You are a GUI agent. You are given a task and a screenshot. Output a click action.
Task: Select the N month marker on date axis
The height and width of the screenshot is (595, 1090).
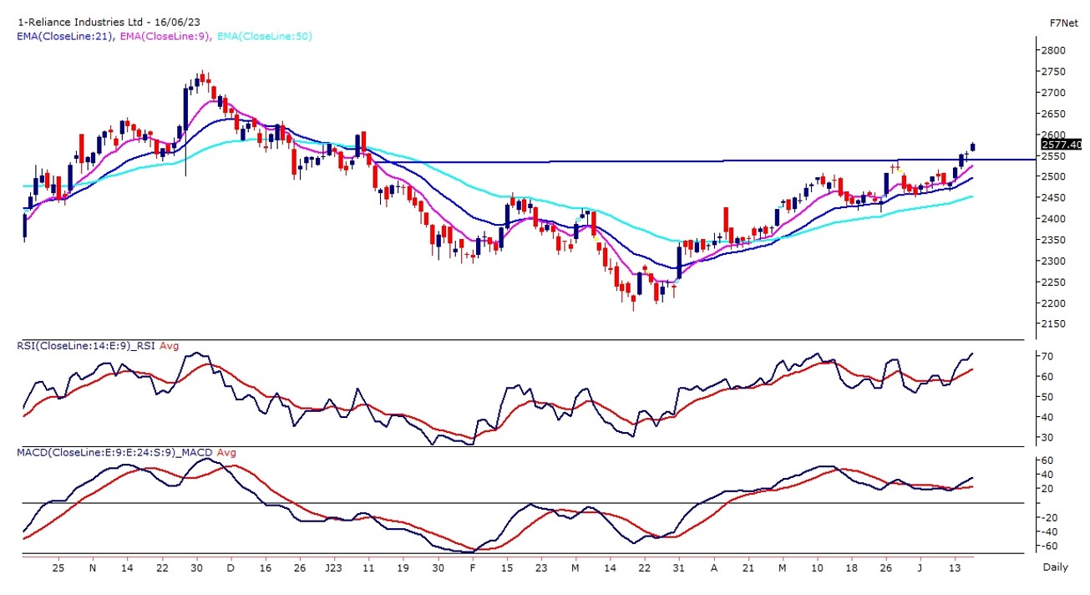pos(93,567)
